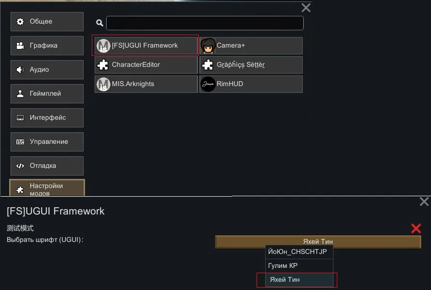Toggle the 测试模式 red X checkbox

416,228
